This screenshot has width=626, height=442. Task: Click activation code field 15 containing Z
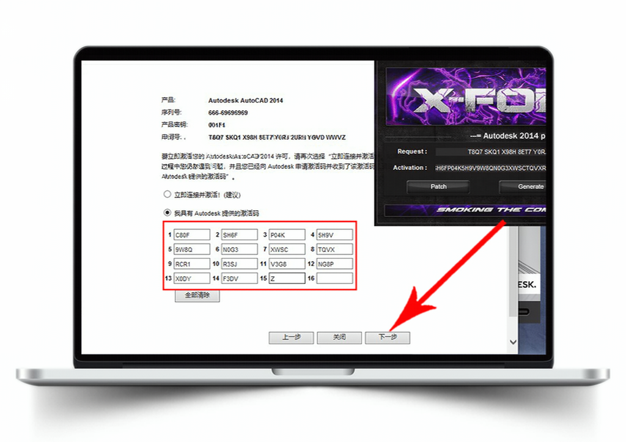[x=287, y=278]
